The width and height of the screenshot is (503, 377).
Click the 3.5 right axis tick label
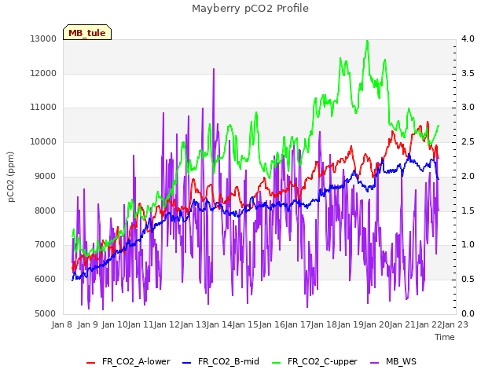coord(468,73)
